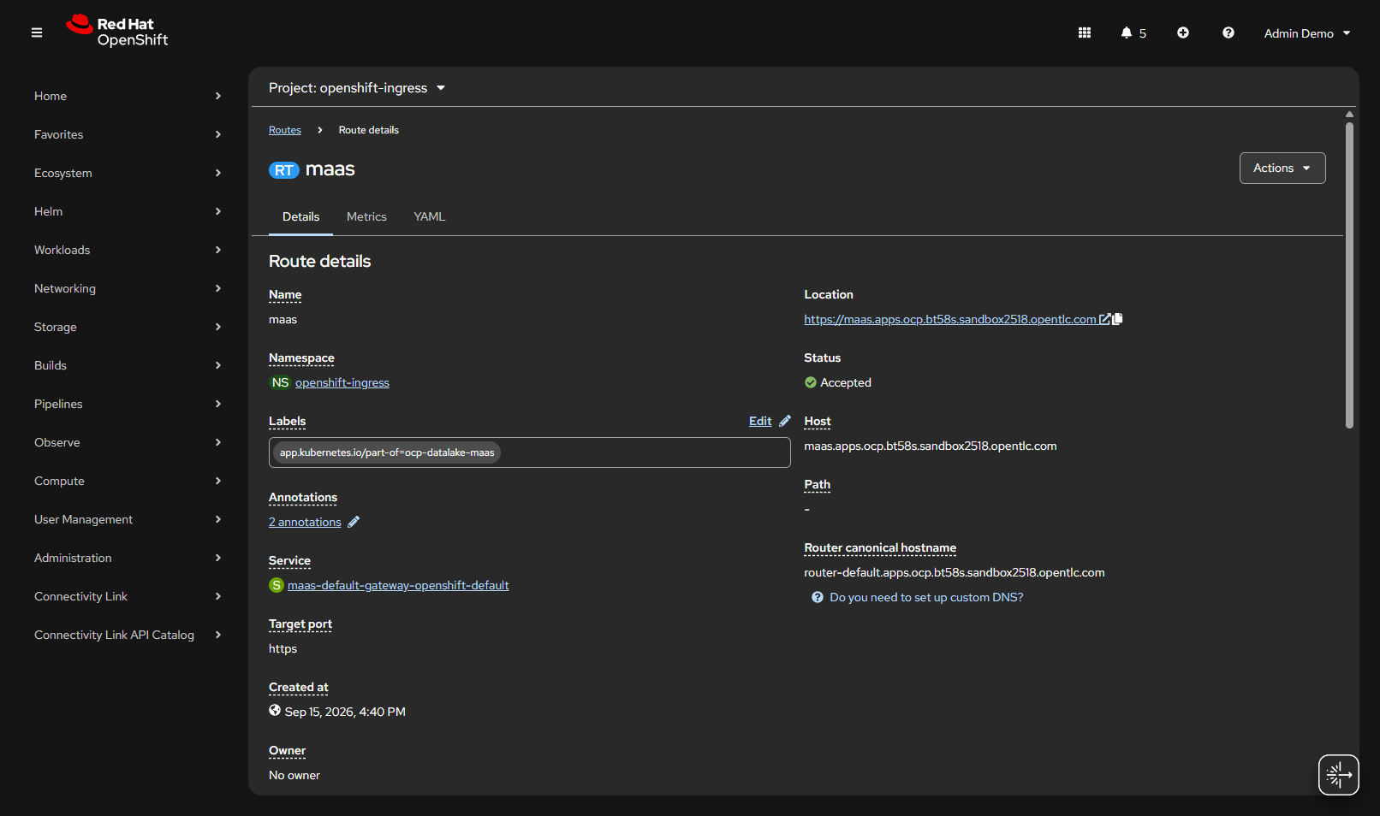Edit annotations with pencil icon
Screen dimensions: 1380x816
click(x=354, y=522)
